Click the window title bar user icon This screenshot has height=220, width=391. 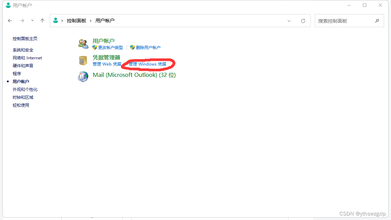coord(8,5)
